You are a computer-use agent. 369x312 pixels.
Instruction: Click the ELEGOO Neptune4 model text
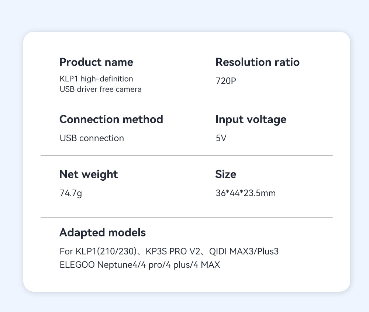(99, 265)
